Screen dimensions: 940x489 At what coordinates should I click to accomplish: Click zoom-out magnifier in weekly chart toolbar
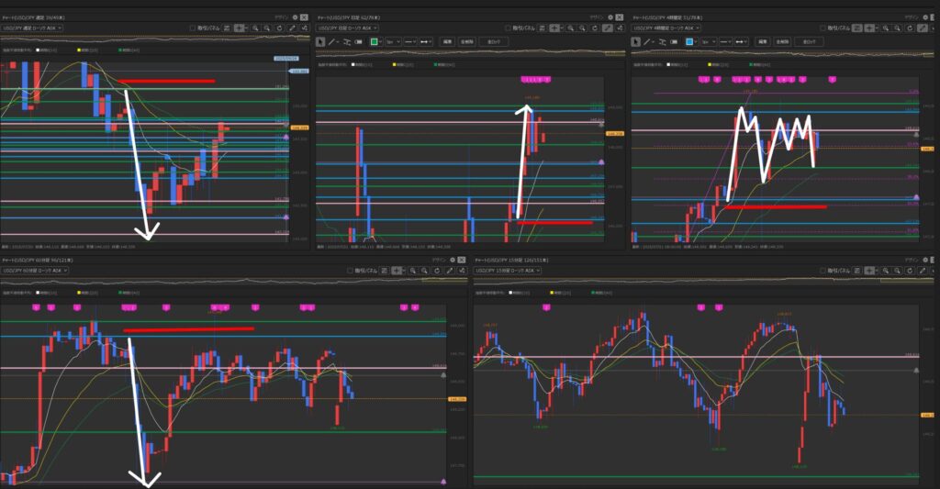pyautogui.click(x=267, y=28)
